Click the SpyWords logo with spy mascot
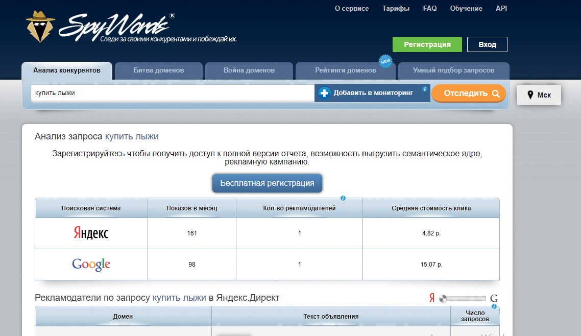581x336 pixels. tap(101, 26)
